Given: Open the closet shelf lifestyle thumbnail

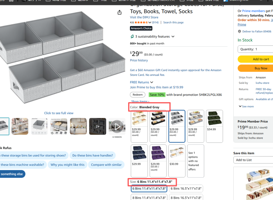Looking at the screenshot, I should (78, 126).
